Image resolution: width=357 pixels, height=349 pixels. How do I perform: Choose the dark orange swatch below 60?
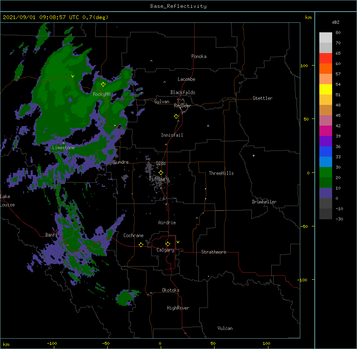coord(326,68)
